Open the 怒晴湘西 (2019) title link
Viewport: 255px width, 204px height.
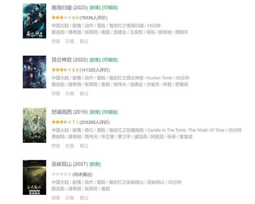tap(70, 112)
